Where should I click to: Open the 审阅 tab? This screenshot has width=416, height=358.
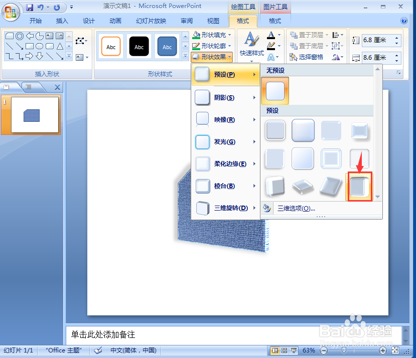click(x=187, y=21)
